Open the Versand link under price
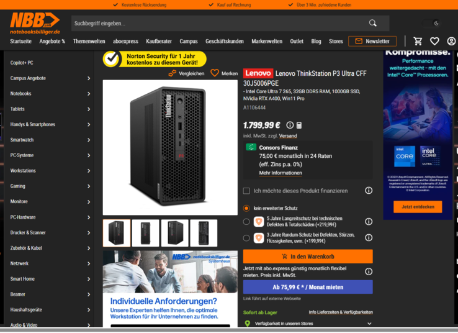 click(288, 136)
